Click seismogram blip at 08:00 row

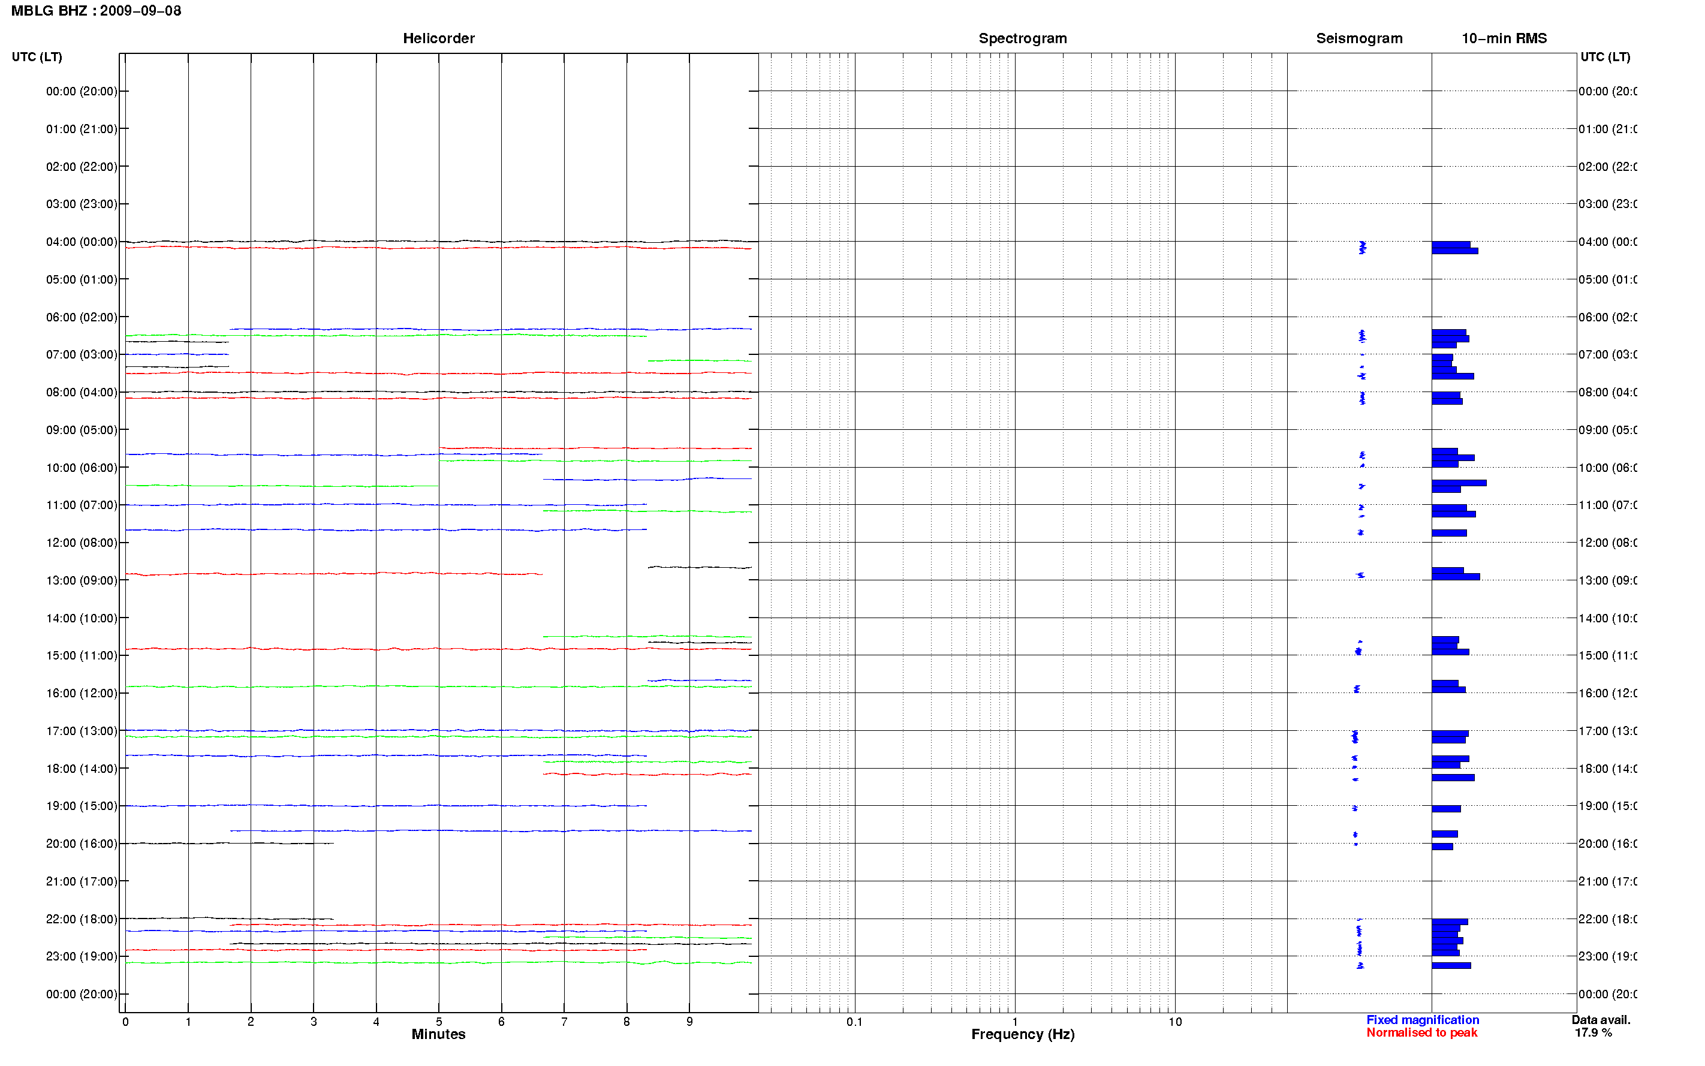coord(1361,398)
